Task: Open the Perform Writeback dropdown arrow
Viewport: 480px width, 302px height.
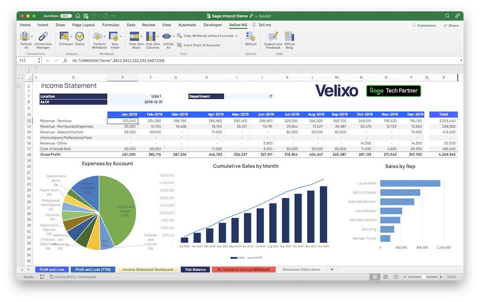Action: click(105, 37)
